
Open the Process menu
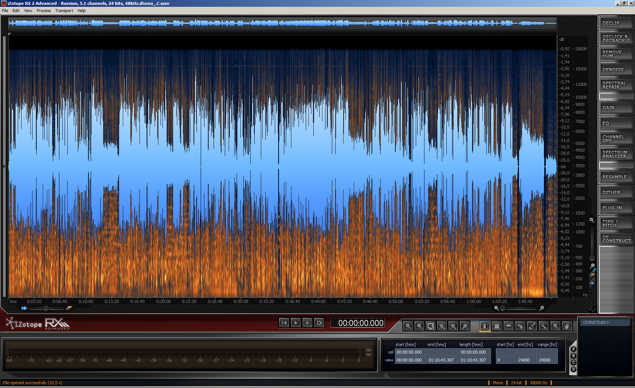43,11
